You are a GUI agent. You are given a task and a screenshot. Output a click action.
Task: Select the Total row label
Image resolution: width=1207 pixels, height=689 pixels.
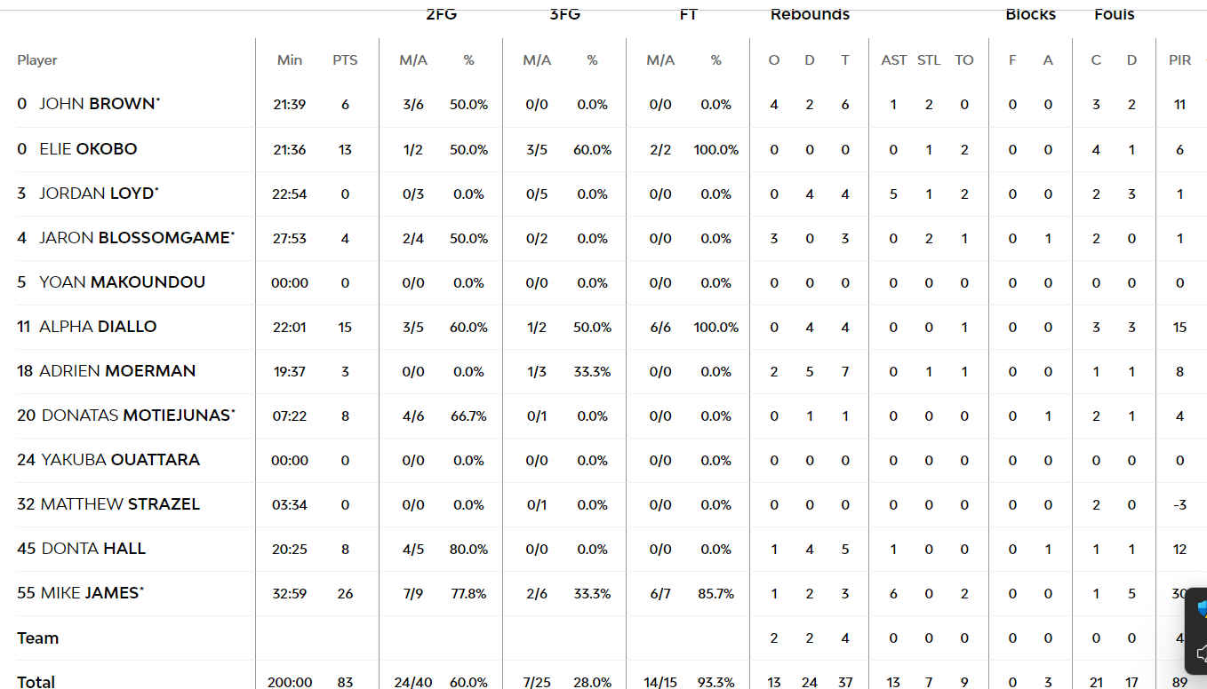coord(36,682)
